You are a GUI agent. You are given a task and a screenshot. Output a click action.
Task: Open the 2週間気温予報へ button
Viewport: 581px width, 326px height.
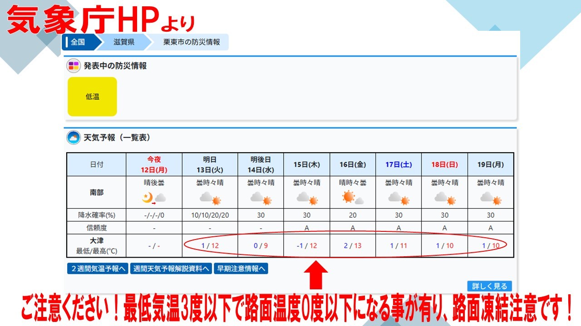click(98, 268)
